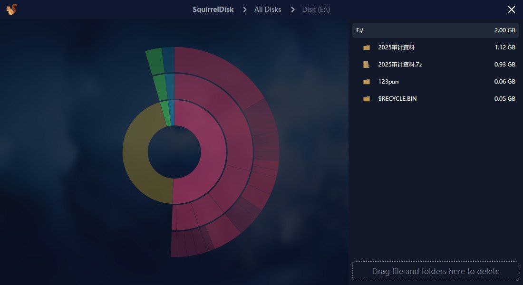Click the 0.06 GB size value
523x285 pixels.
pyautogui.click(x=504, y=82)
